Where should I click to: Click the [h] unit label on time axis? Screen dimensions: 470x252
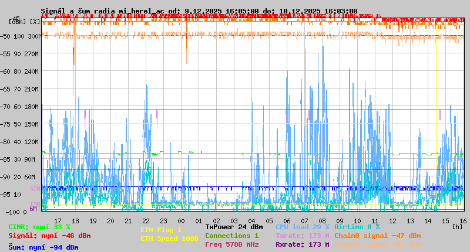coord(456,226)
